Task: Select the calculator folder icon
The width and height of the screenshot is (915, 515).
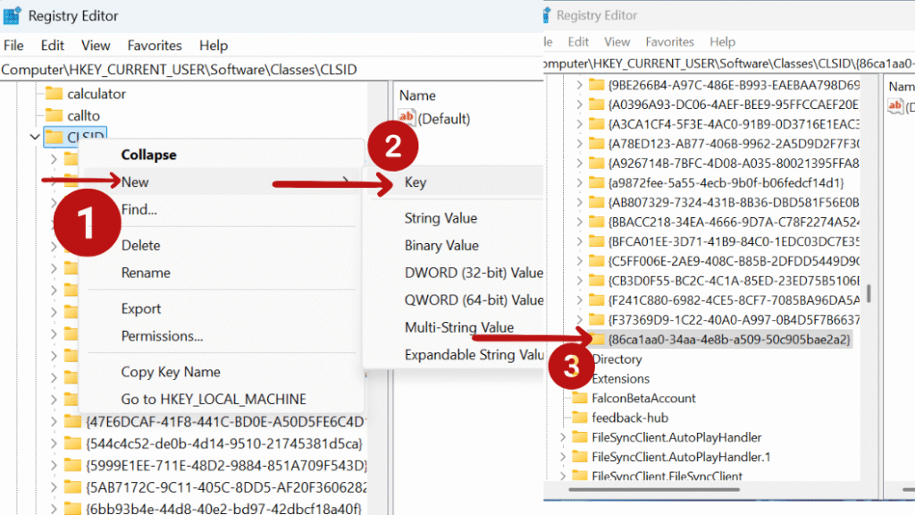Action: (54, 93)
